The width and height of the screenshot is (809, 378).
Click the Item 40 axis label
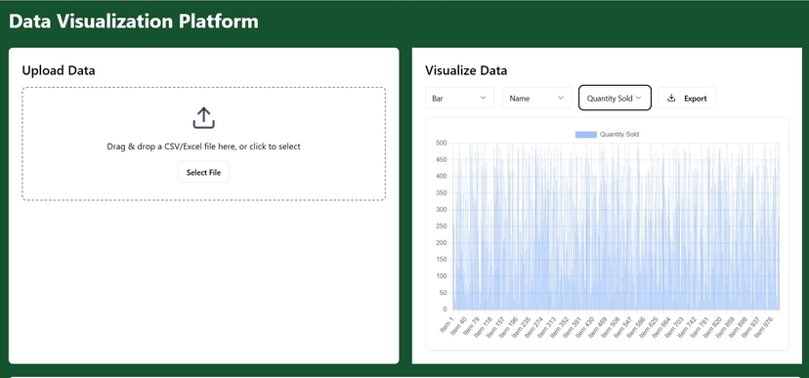click(458, 325)
